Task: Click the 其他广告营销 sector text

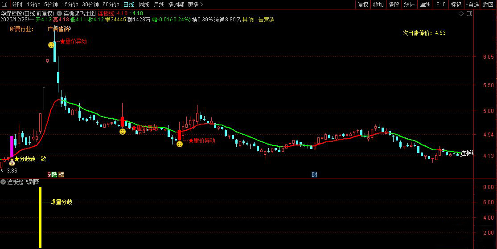Action: click(259, 20)
